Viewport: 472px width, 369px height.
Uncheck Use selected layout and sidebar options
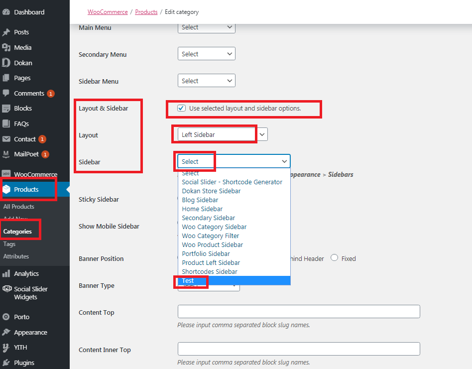[x=181, y=108]
